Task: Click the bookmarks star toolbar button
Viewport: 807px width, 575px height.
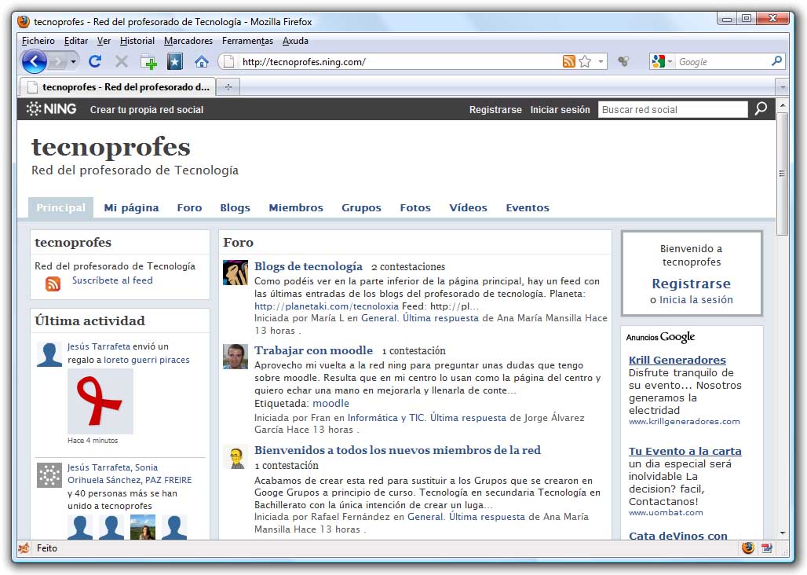Action: point(175,62)
